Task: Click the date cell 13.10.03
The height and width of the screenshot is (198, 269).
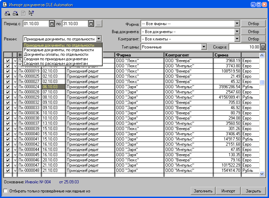Action: (53, 123)
